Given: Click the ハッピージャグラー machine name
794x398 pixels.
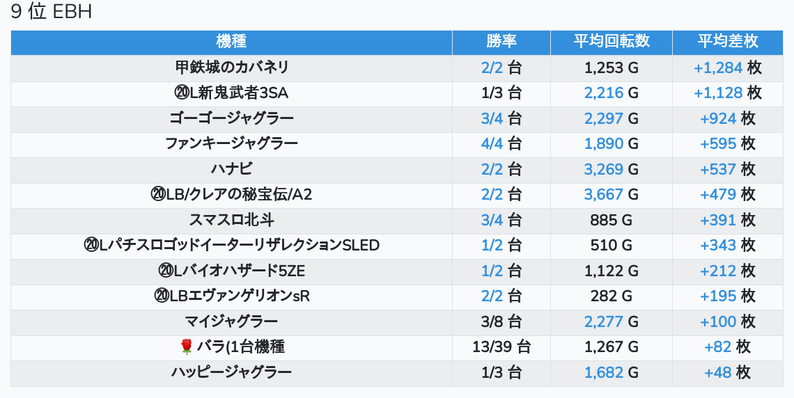Looking at the screenshot, I should tap(231, 372).
